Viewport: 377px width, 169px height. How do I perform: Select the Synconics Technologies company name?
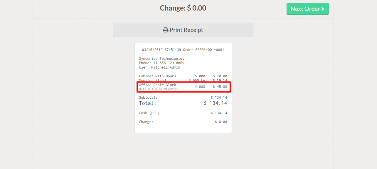pyautogui.click(x=161, y=59)
